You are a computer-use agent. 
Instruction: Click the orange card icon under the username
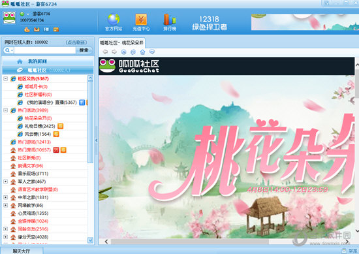[56, 29]
